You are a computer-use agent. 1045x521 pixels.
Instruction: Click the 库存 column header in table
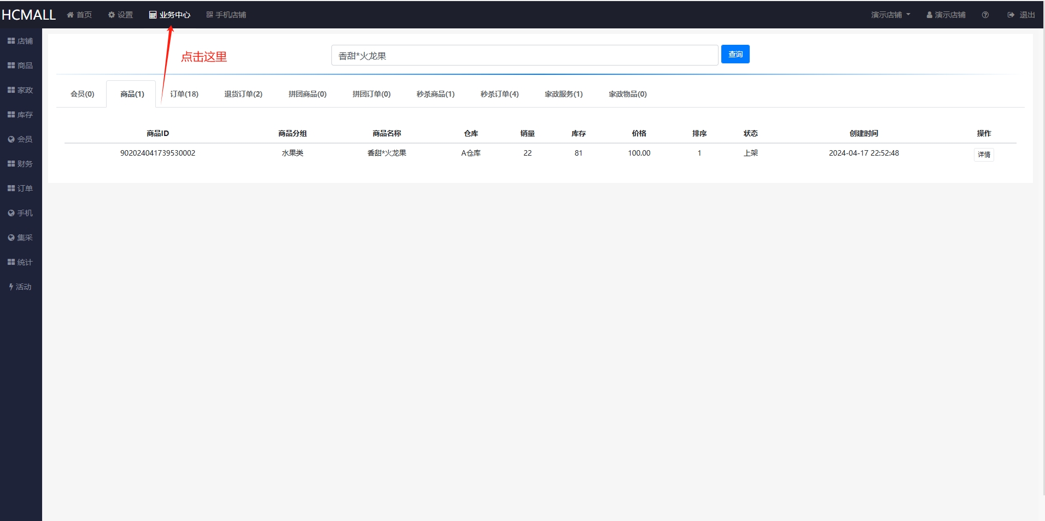[x=578, y=133]
